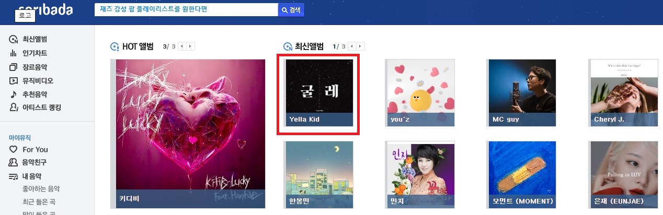663x215 pixels.
Task: Go to 장르음악 section
Action: pos(35,67)
